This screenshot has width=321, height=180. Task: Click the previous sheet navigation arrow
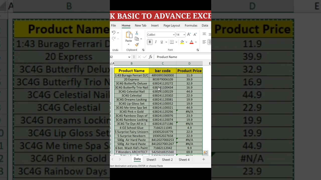click(x=112, y=159)
